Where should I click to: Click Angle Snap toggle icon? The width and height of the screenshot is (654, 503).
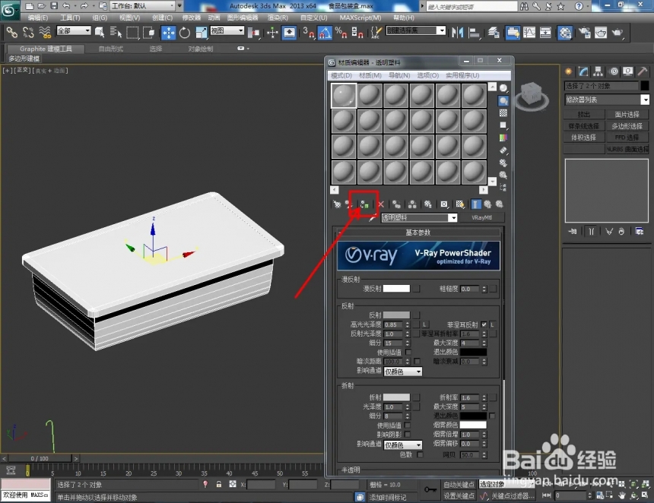pyautogui.click(x=325, y=33)
